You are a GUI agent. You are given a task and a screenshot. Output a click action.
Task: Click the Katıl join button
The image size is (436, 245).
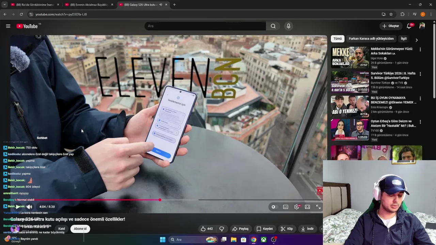coord(62,229)
